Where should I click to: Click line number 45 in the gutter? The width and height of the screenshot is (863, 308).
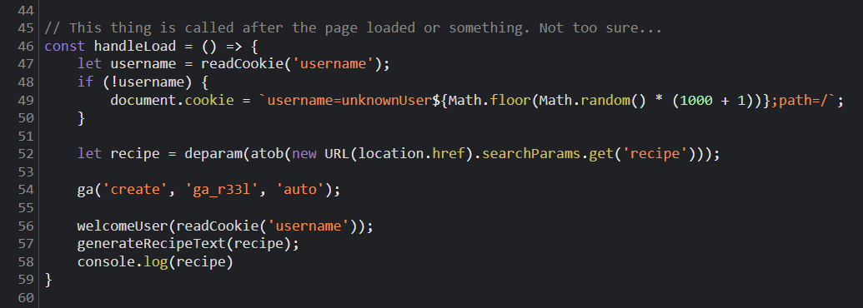point(25,28)
